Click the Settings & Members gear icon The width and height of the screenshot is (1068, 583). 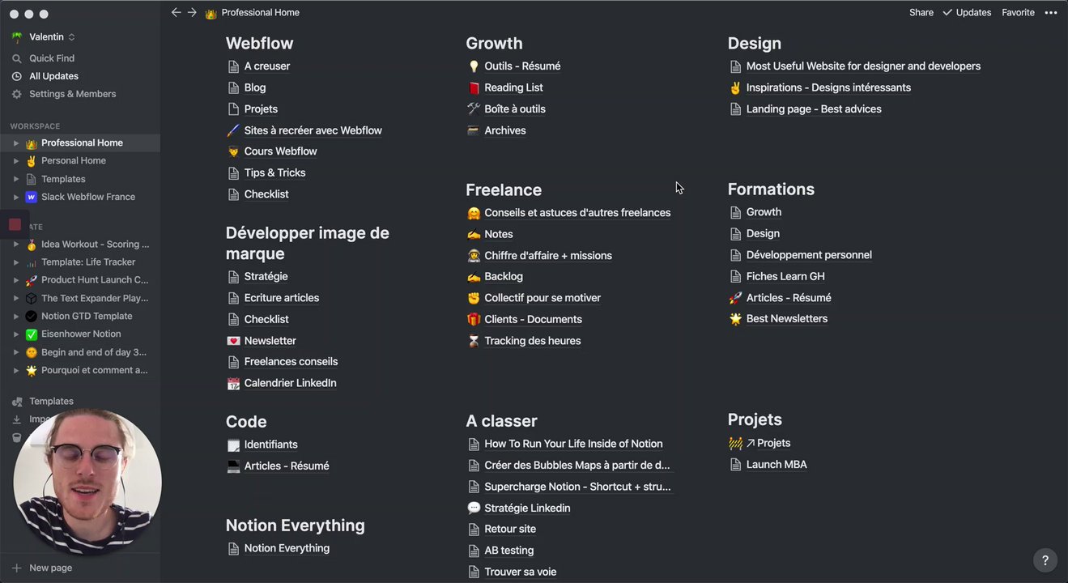16,94
